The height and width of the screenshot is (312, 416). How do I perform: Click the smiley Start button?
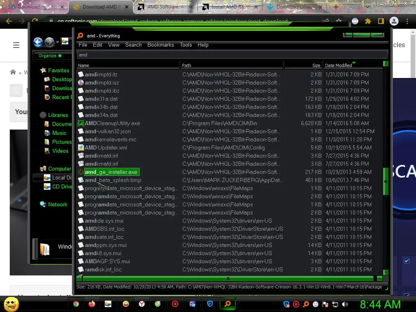tap(11, 304)
